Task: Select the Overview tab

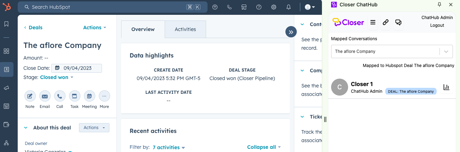Action: coord(143,29)
